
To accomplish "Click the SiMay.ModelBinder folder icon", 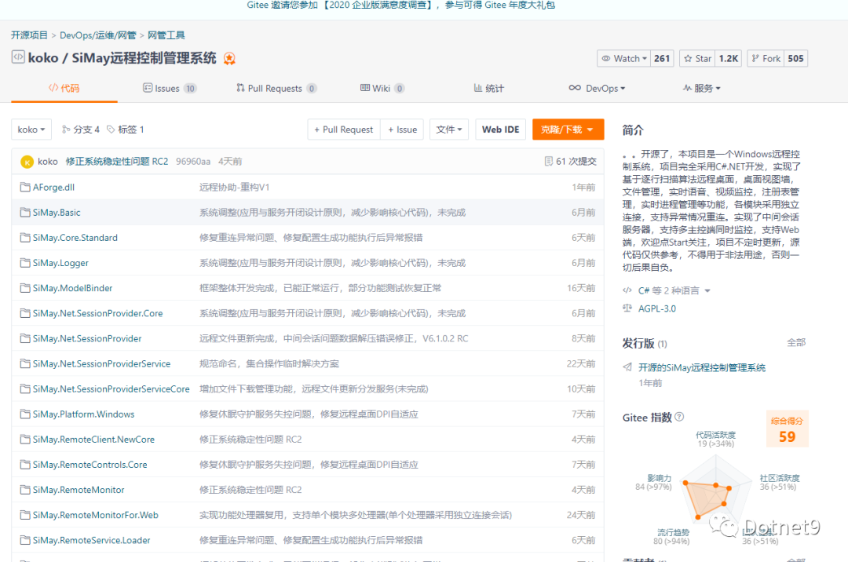I will click(25, 288).
